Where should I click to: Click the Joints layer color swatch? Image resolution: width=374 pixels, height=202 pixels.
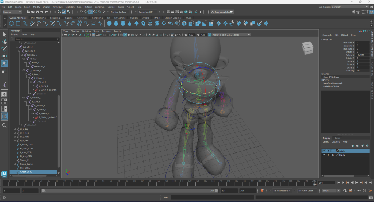pos(337,151)
